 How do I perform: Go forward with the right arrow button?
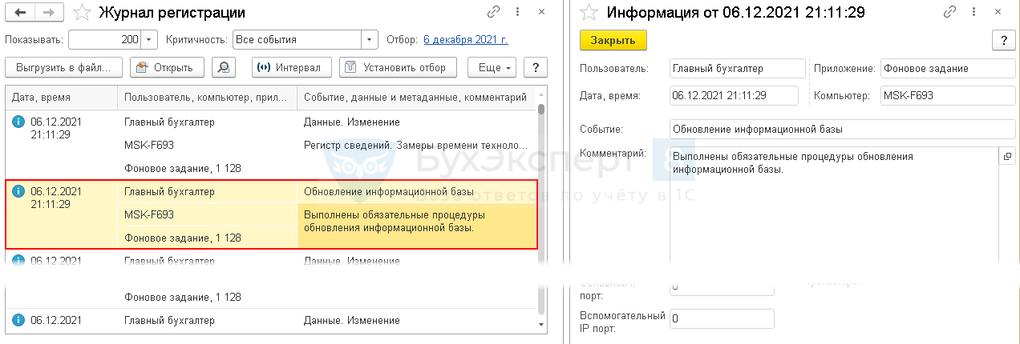49,12
